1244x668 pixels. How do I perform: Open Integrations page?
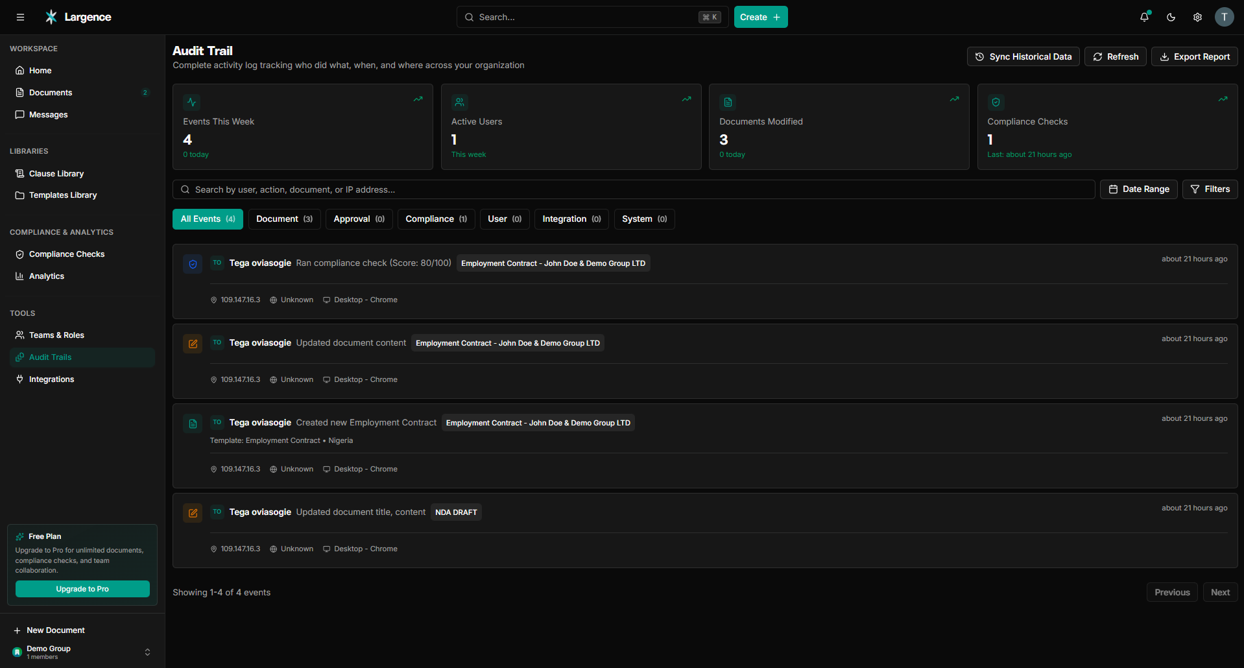tap(82, 379)
